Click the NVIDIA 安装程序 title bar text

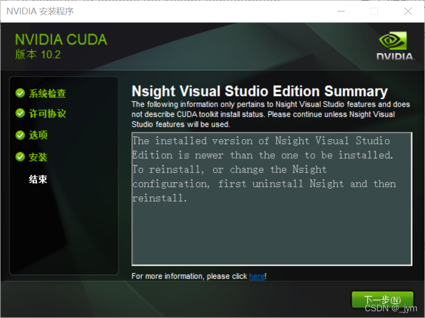coord(40,11)
